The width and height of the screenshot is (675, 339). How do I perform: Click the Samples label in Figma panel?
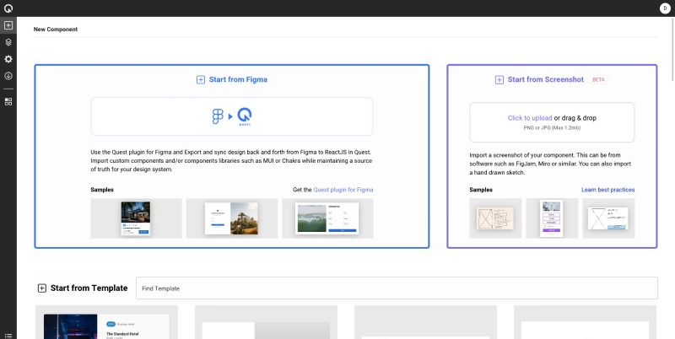point(102,190)
